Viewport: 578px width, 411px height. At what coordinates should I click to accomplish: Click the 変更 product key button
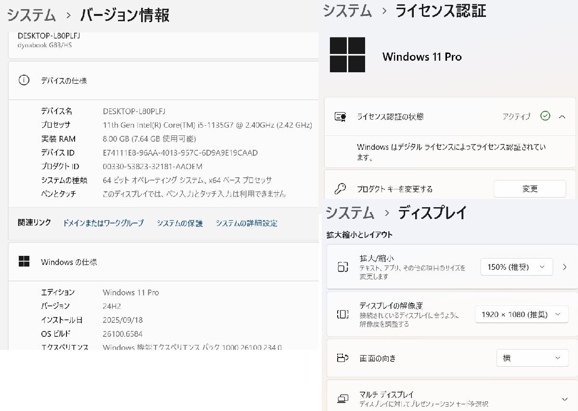(x=530, y=189)
